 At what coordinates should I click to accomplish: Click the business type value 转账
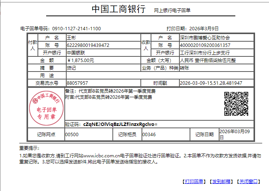pos(184,68)
